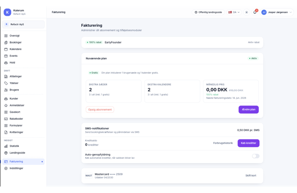297x193 pixels.
Task: Click the Landingsside globe icon
Action: [x=6, y=153]
